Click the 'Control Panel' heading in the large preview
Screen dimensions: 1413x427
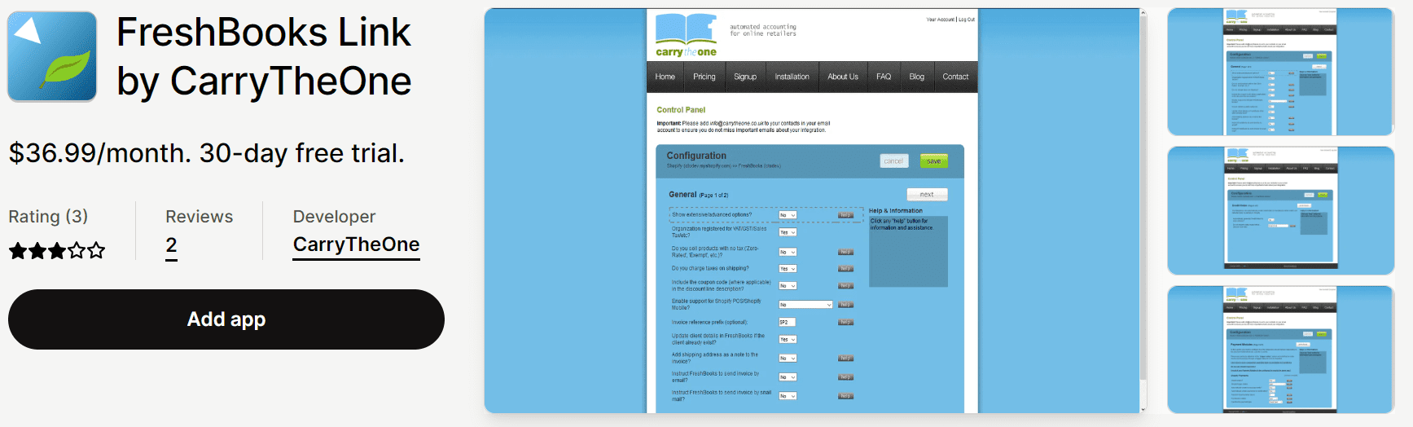click(681, 110)
